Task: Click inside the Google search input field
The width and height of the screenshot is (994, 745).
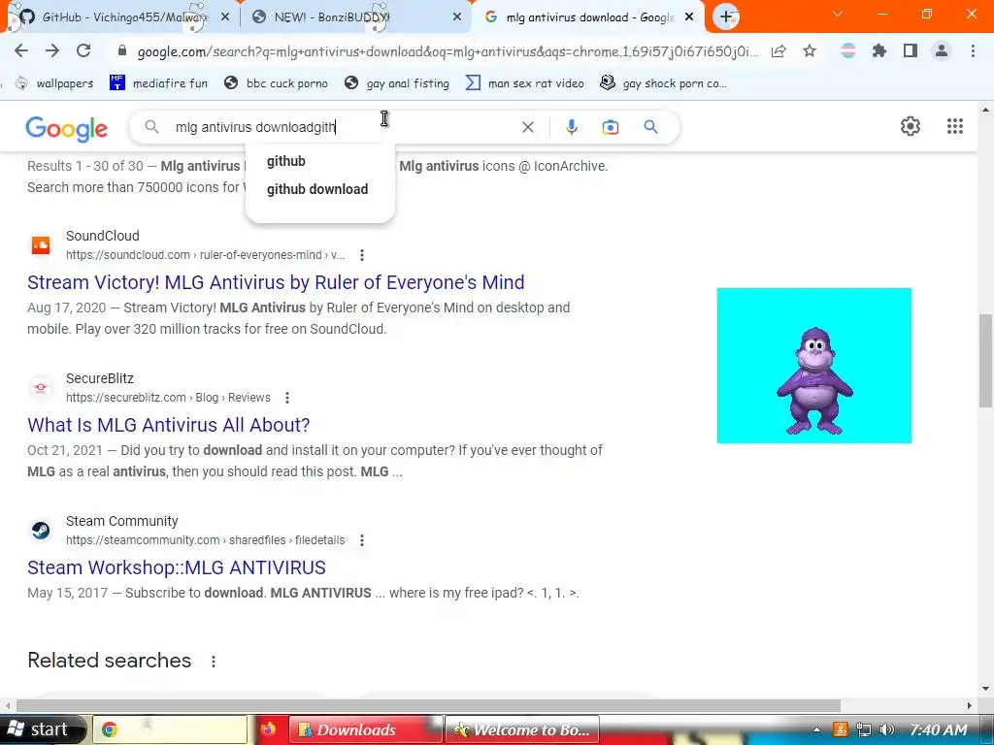Action: click(x=343, y=127)
